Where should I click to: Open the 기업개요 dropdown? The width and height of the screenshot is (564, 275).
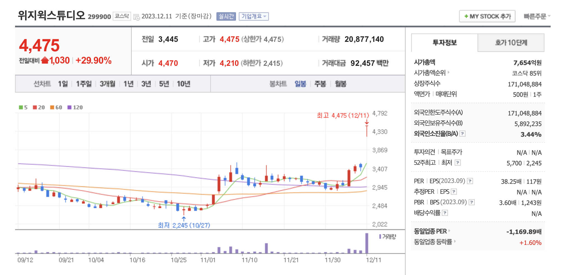254,16
